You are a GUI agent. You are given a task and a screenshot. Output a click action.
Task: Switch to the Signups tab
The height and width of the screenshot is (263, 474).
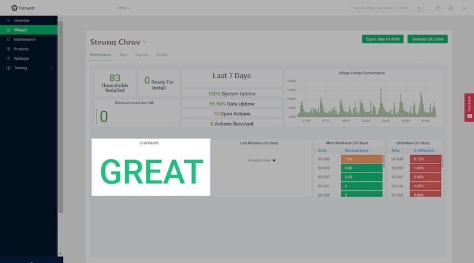pyautogui.click(x=142, y=54)
